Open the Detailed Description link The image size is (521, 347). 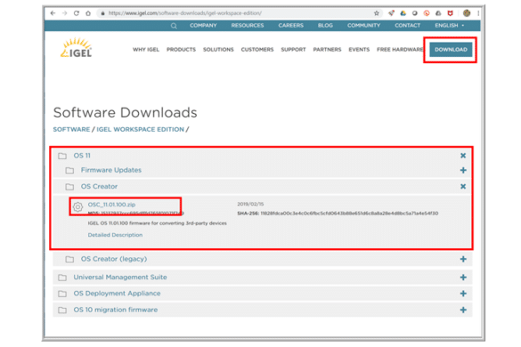point(115,235)
